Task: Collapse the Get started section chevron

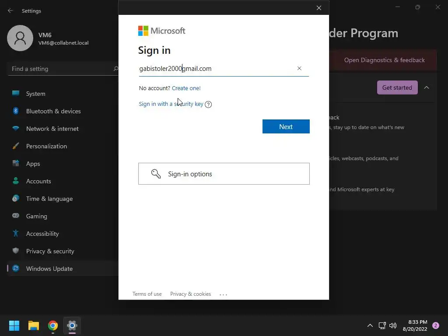Action: tap(427, 87)
